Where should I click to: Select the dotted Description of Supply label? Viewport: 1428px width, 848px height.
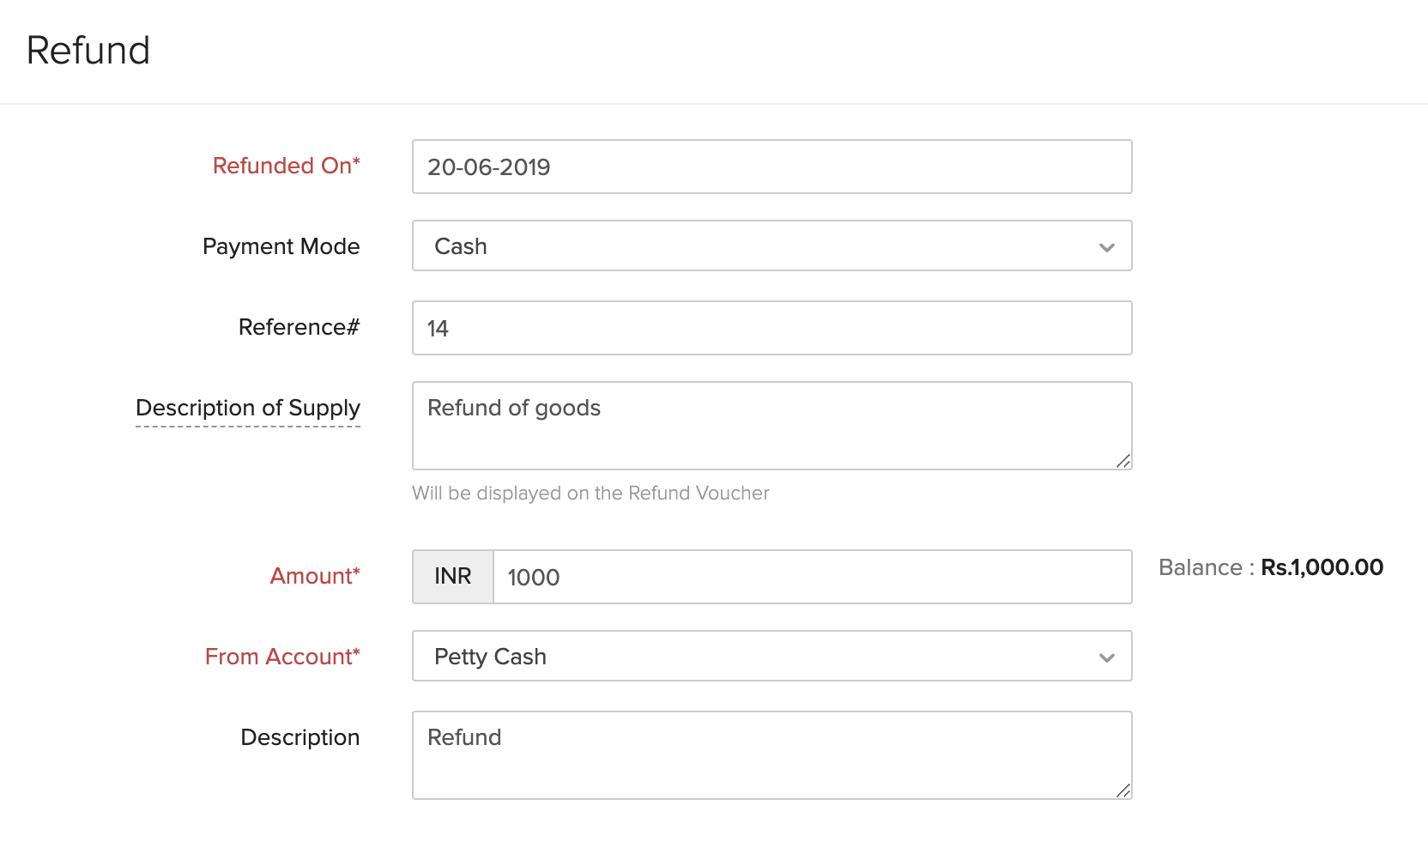click(247, 409)
